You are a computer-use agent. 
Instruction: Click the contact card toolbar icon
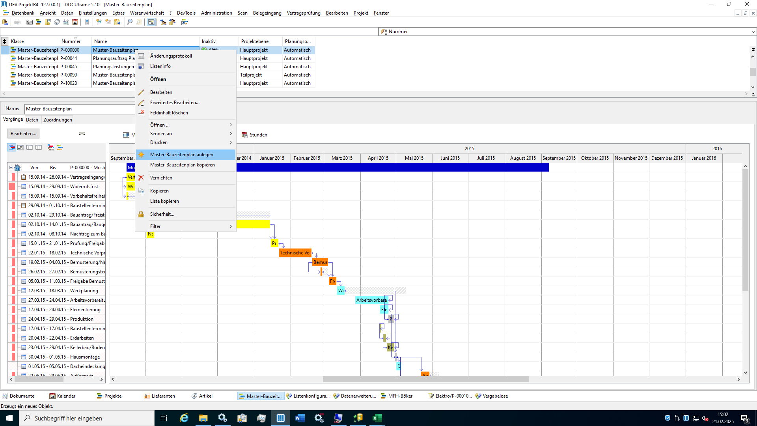[x=30, y=22]
